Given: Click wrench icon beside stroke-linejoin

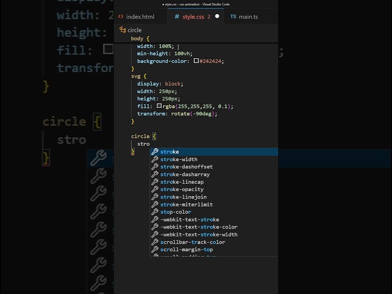Looking at the screenshot, I should [x=155, y=197].
